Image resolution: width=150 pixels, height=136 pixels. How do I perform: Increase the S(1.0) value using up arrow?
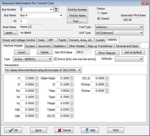point(72,115)
